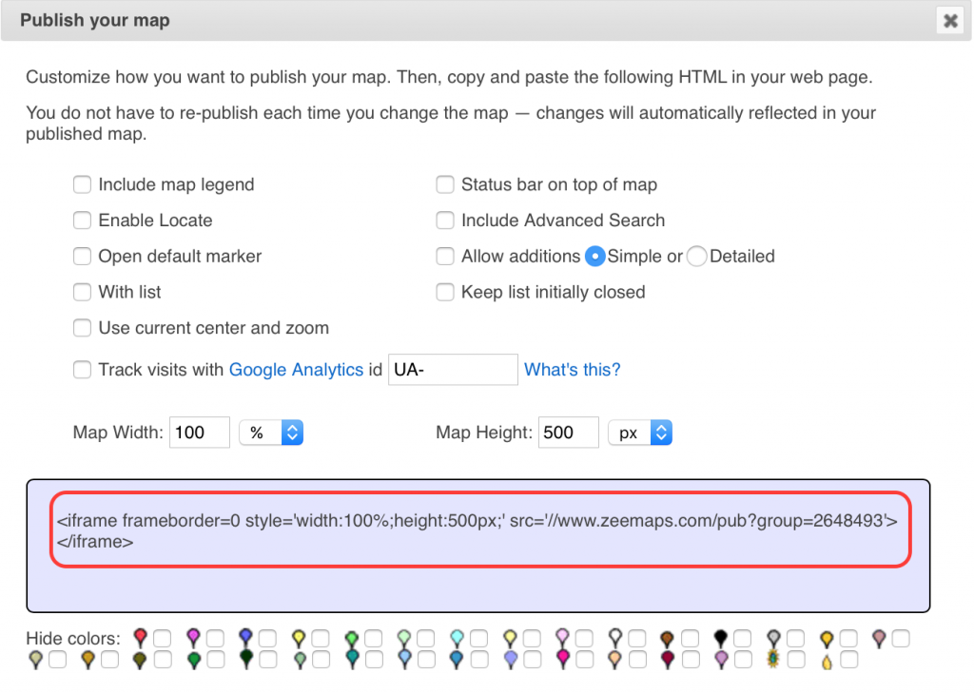The width and height of the screenshot is (974, 693).
Task: Open the Map Height px unit dropdown
Action: coord(640,433)
